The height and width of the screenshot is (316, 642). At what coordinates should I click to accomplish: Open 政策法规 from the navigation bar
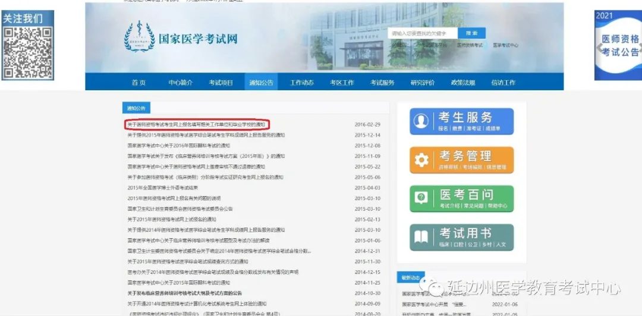click(463, 83)
